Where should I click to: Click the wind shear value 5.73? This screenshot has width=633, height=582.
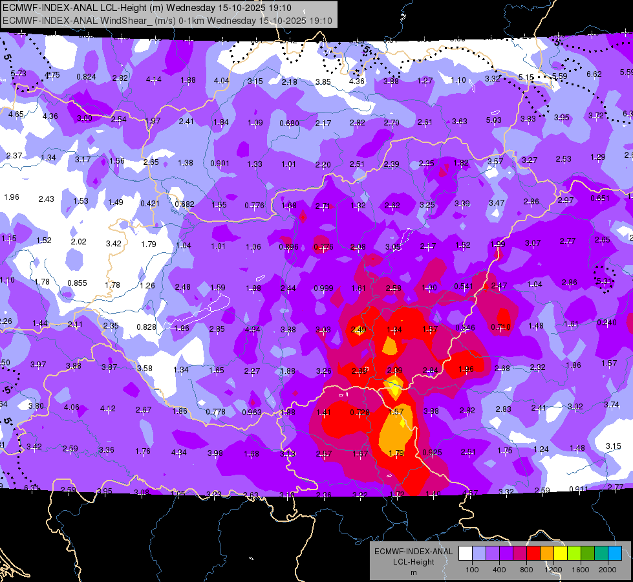[18, 74]
